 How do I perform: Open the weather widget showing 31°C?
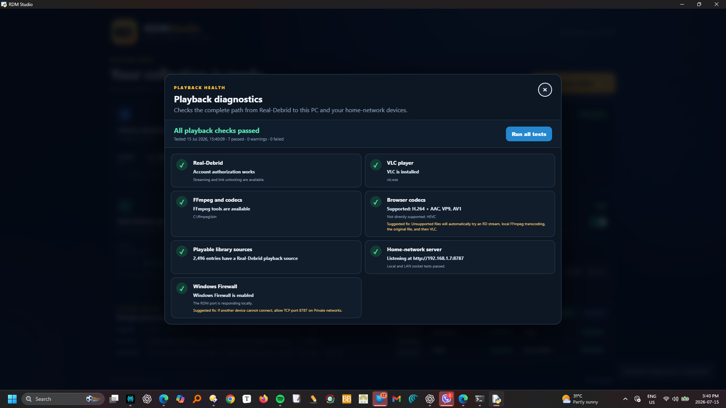pyautogui.click(x=580, y=399)
